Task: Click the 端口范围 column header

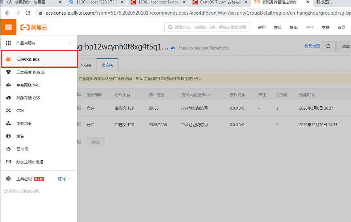Action: point(156,95)
